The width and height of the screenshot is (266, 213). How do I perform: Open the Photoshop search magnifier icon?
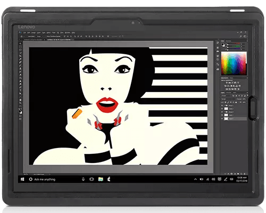[241, 36]
